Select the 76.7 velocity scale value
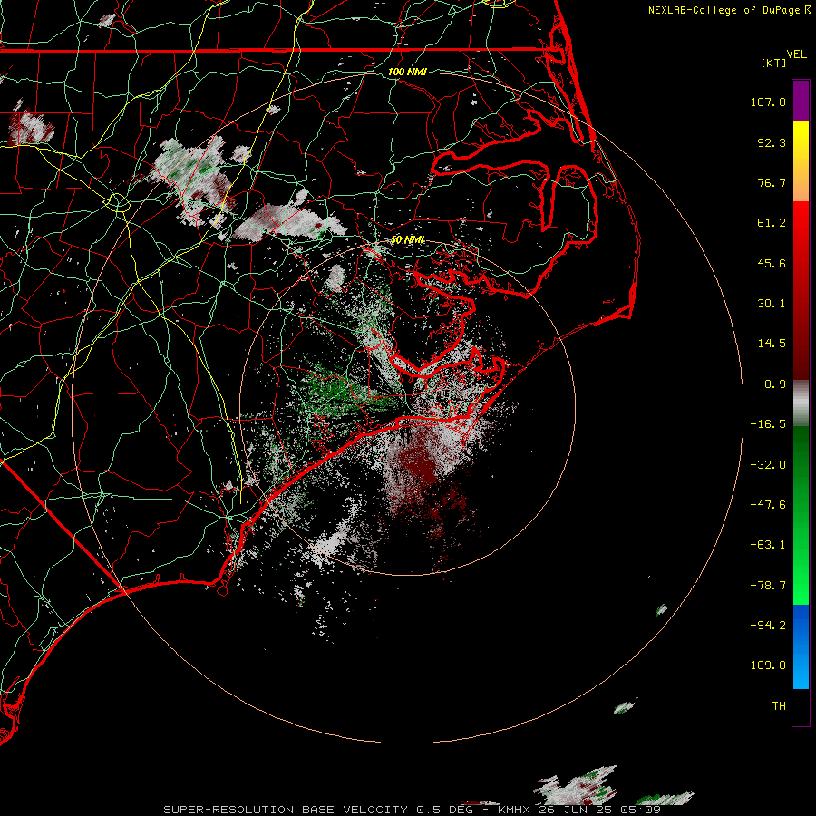The image size is (816, 816). point(772,182)
